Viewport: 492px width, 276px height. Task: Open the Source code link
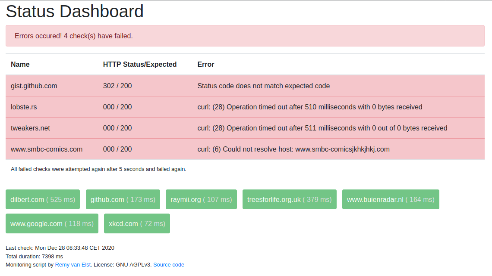(x=168, y=265)
